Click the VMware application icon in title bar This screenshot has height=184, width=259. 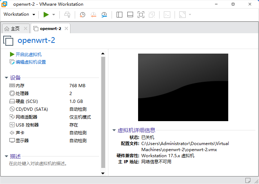[4, 4]
